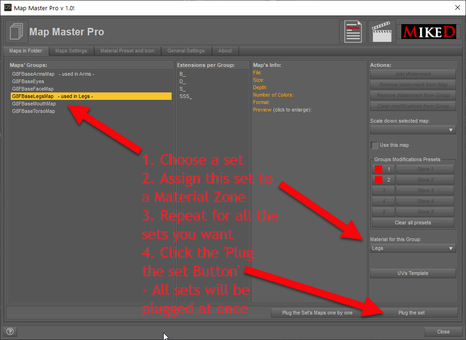Open the Material Preset and Icon tab

128,51
